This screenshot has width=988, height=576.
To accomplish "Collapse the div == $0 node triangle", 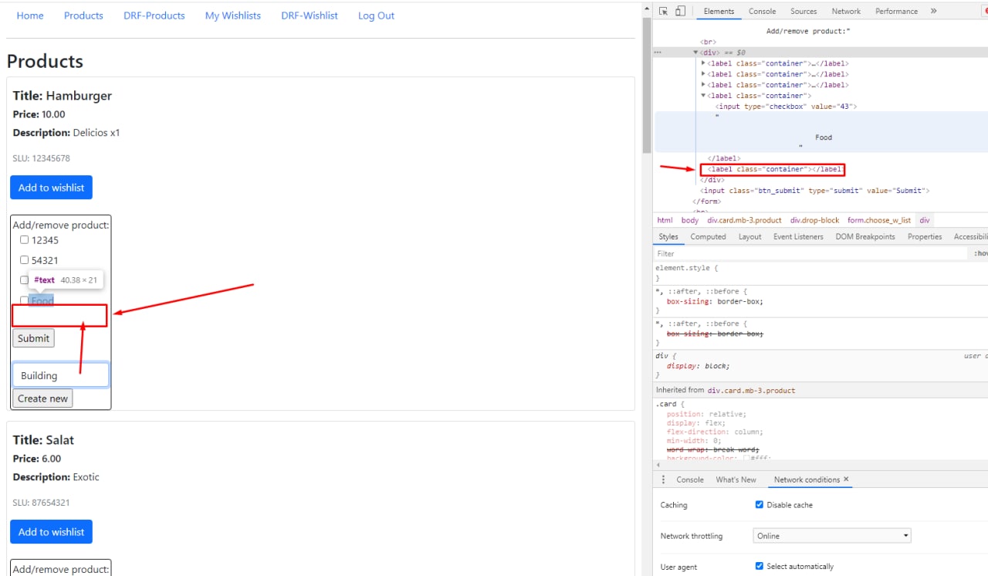I will [695, 53].
